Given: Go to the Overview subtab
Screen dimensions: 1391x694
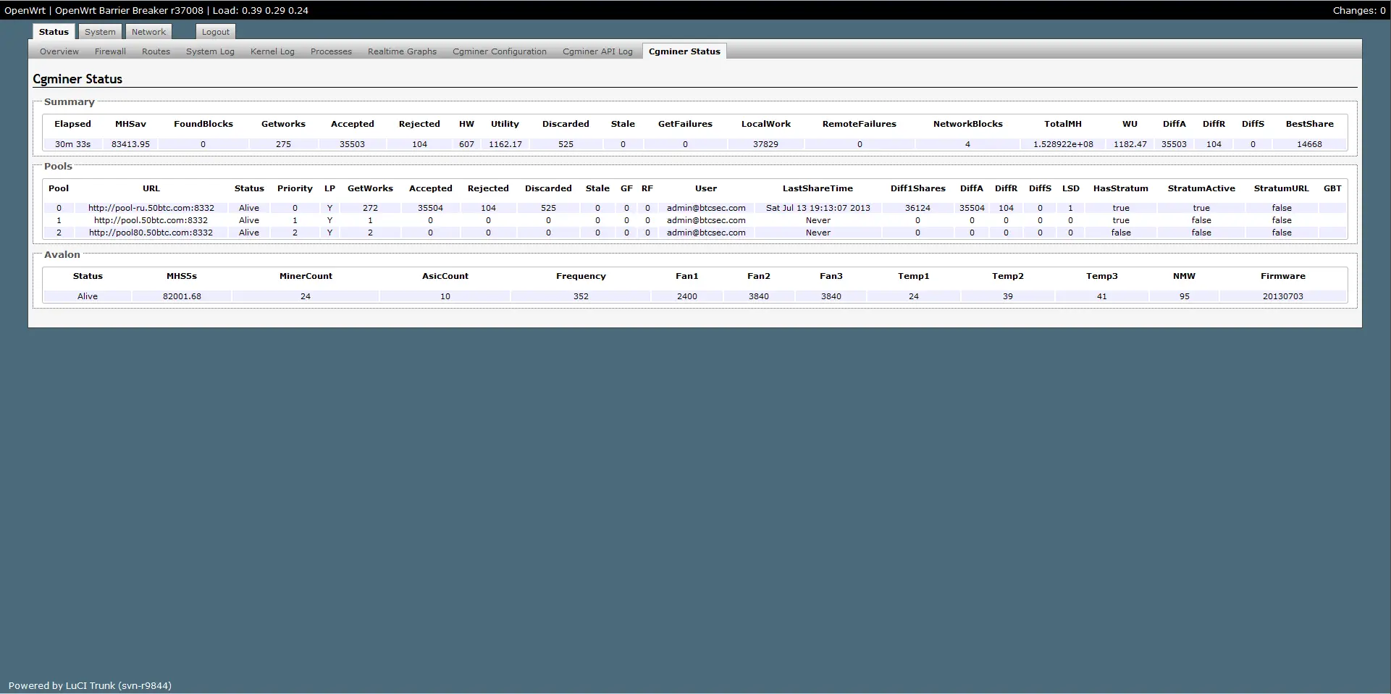Looking at the screenshot, I should pos(59,51).
